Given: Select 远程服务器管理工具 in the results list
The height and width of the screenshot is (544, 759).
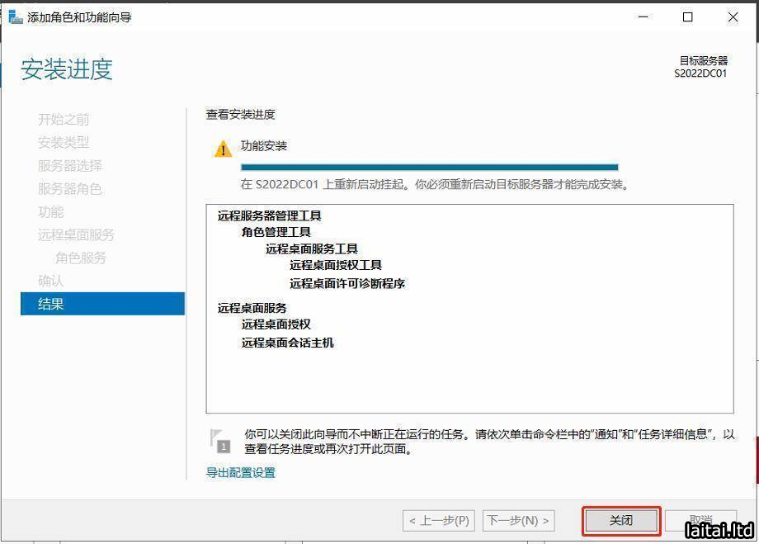Looking at the screenshot, I should [x=269, y=215].
